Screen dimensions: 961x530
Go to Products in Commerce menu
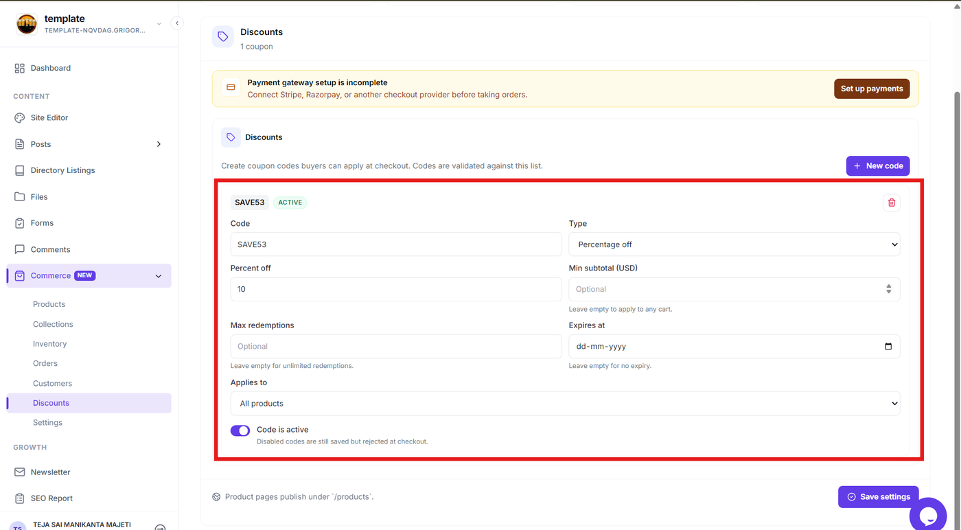[49, 304]
